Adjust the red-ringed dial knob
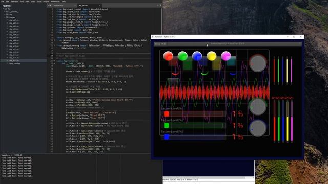328x184 pixels. pos(258,63)
